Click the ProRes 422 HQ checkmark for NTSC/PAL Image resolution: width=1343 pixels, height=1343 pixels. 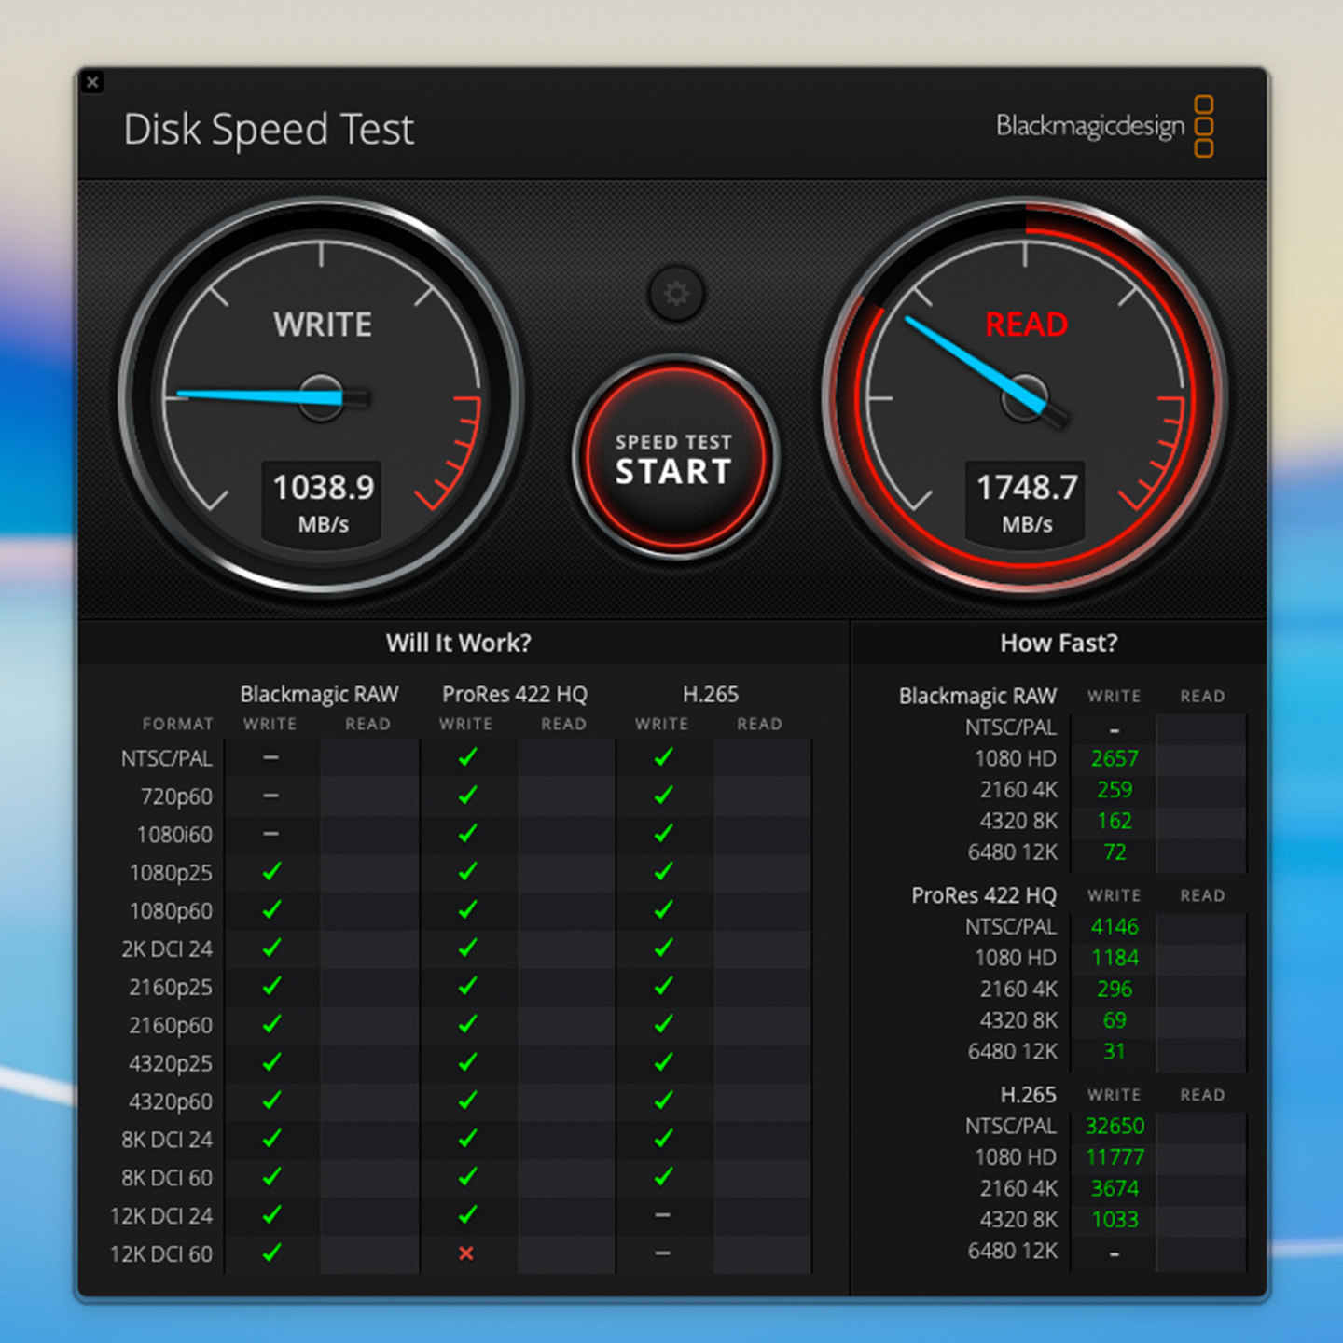pos(467,757)
